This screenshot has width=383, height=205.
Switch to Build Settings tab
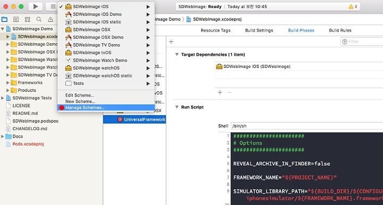[259, 30]
